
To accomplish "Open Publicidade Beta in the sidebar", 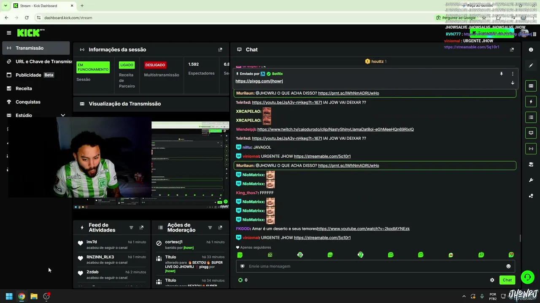I will (36, 75).
